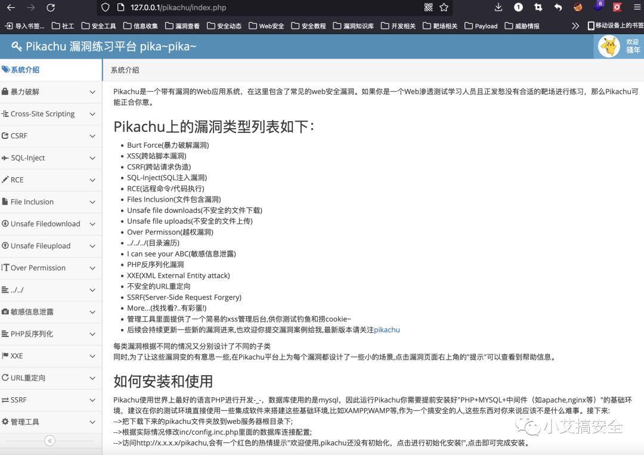Expand the 暴力破解 menu chevron
This screenshot has width=644, height=455.
(x=93, y=92)
